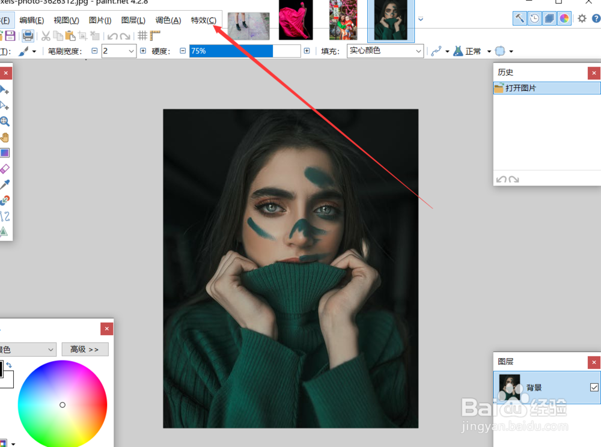Open Settings gear icon
This screenshot has height=447, width=601.
point(582,19)
